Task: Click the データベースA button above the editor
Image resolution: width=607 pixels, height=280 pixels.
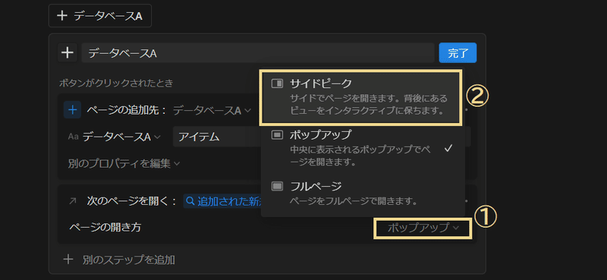Action: 100,16
